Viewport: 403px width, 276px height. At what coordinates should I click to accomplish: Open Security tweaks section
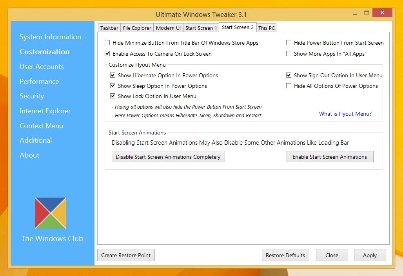[x=32, y=96]
